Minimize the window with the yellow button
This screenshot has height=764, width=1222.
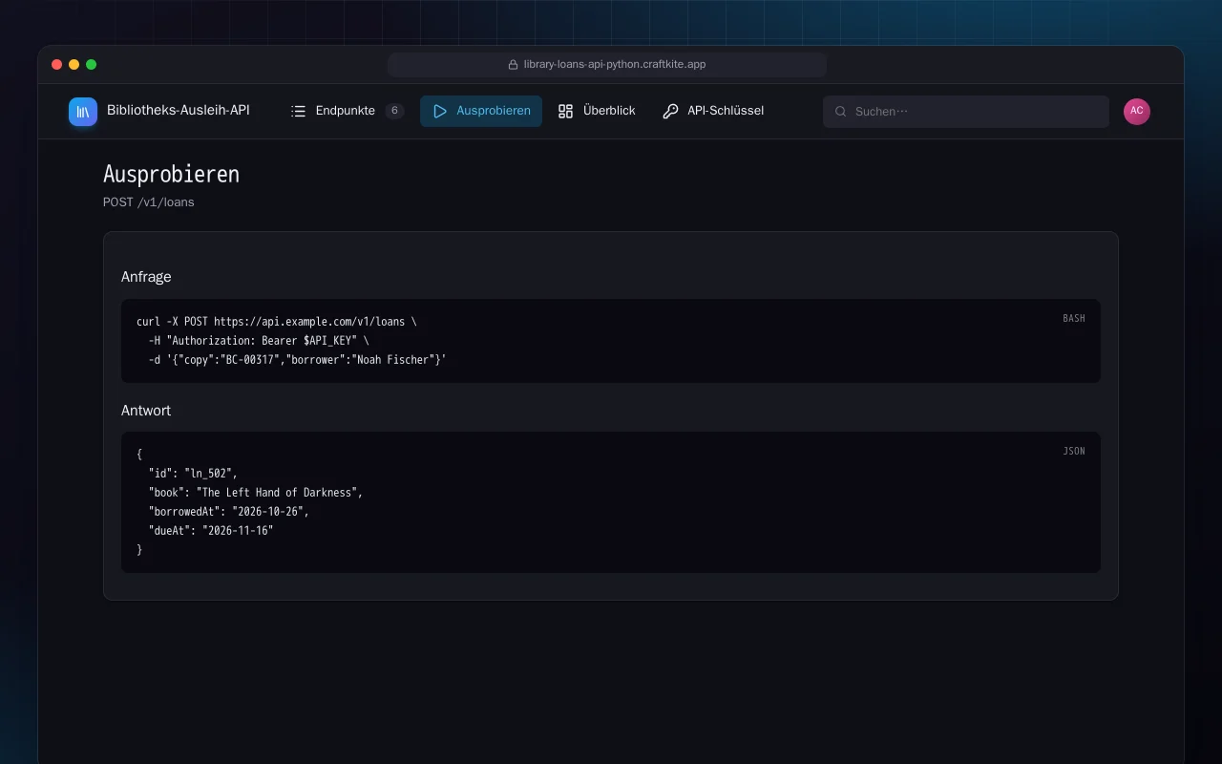pos(74,65)
